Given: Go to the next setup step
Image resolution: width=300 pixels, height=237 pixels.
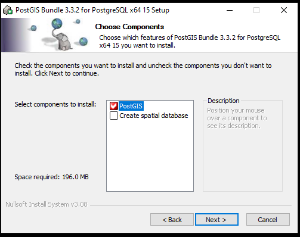Looking at the screenshot, I should (x=217, y=220).
